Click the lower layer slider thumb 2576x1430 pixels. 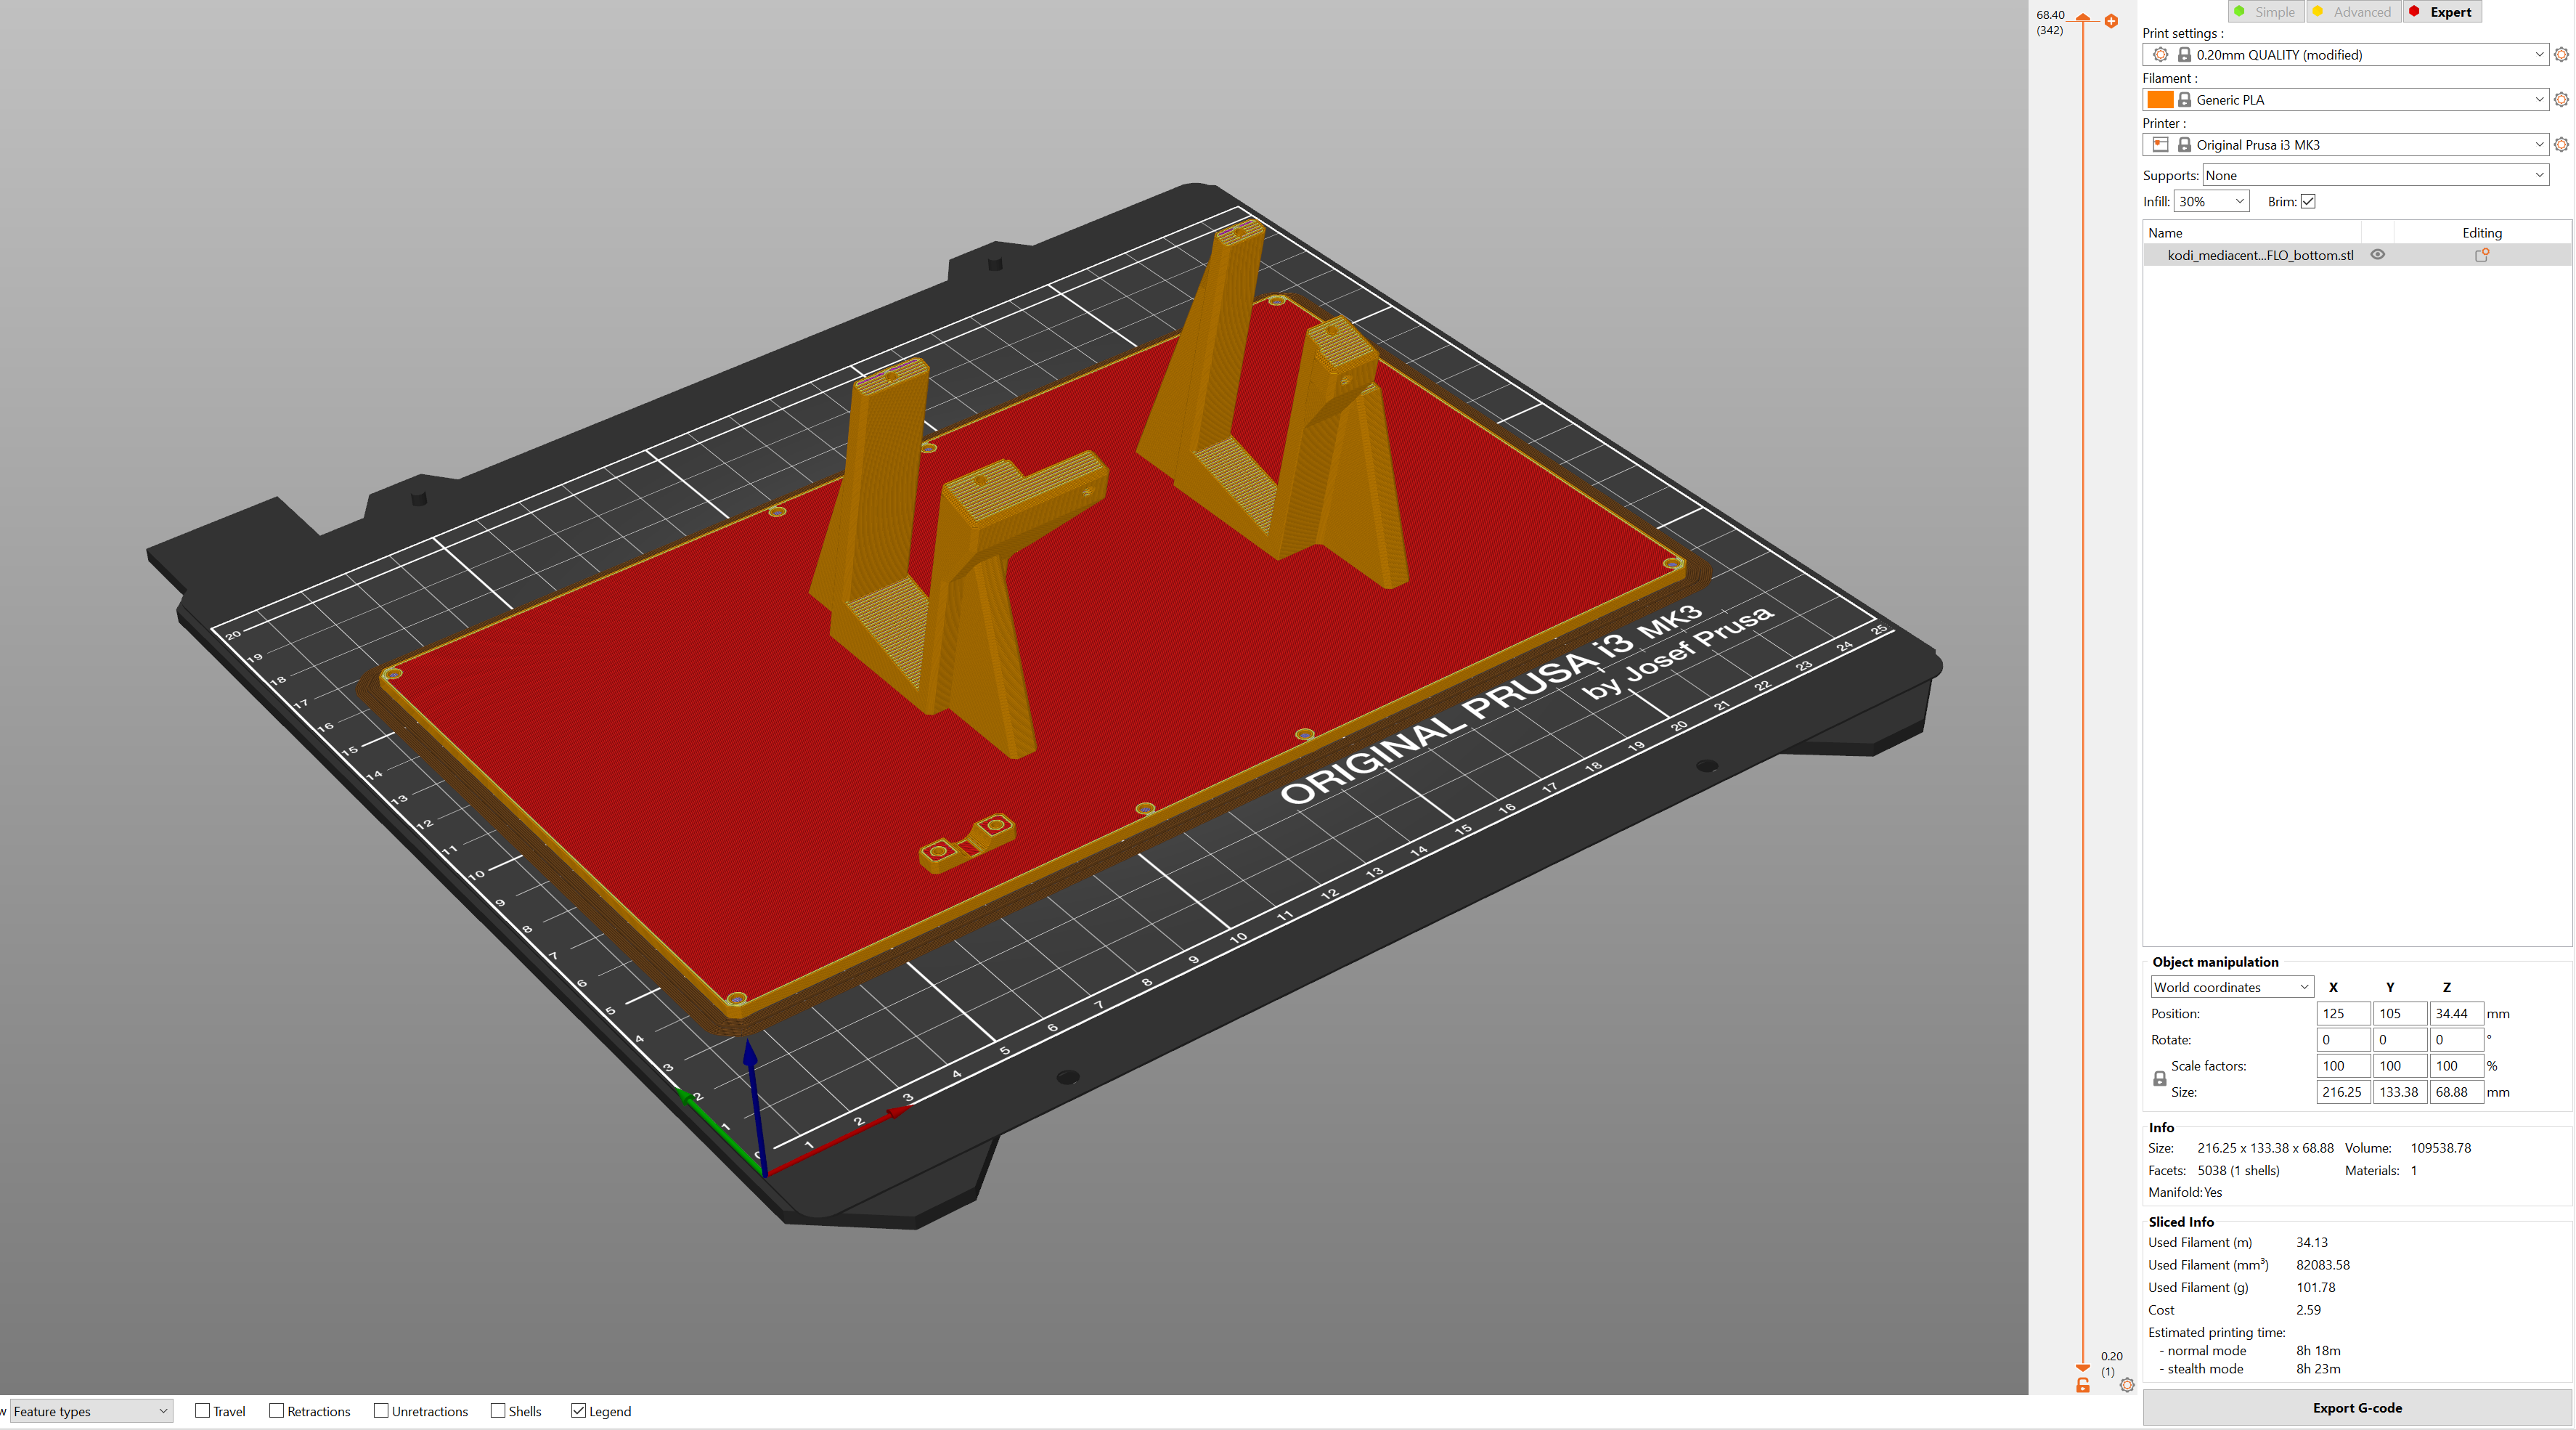pos(2083,1367)
